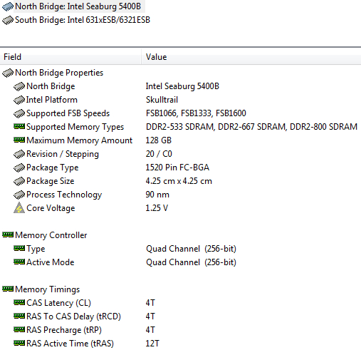The width and height of the screenshot is (361, 350).
Task: Click the 1.25 V value
Action: (x=157, y=208)
